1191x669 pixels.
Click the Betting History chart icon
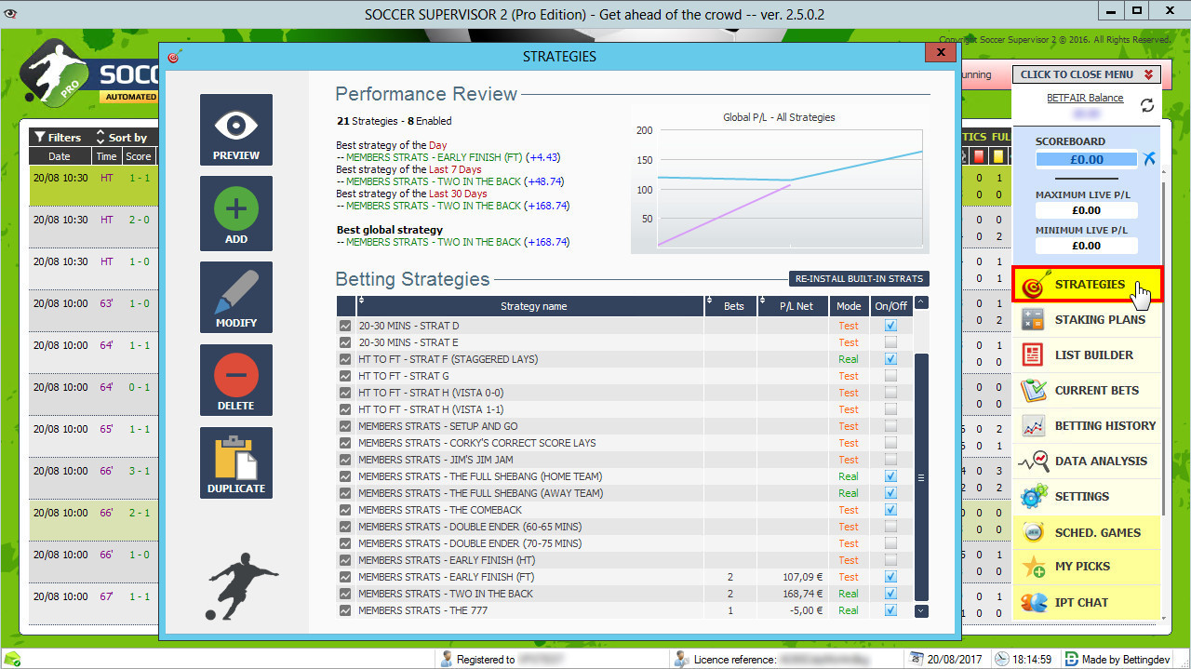point(1033,426)
